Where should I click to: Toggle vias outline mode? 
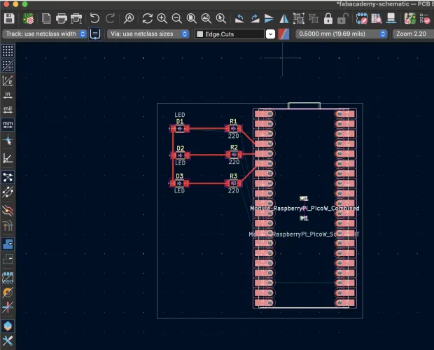pos(8,293)
